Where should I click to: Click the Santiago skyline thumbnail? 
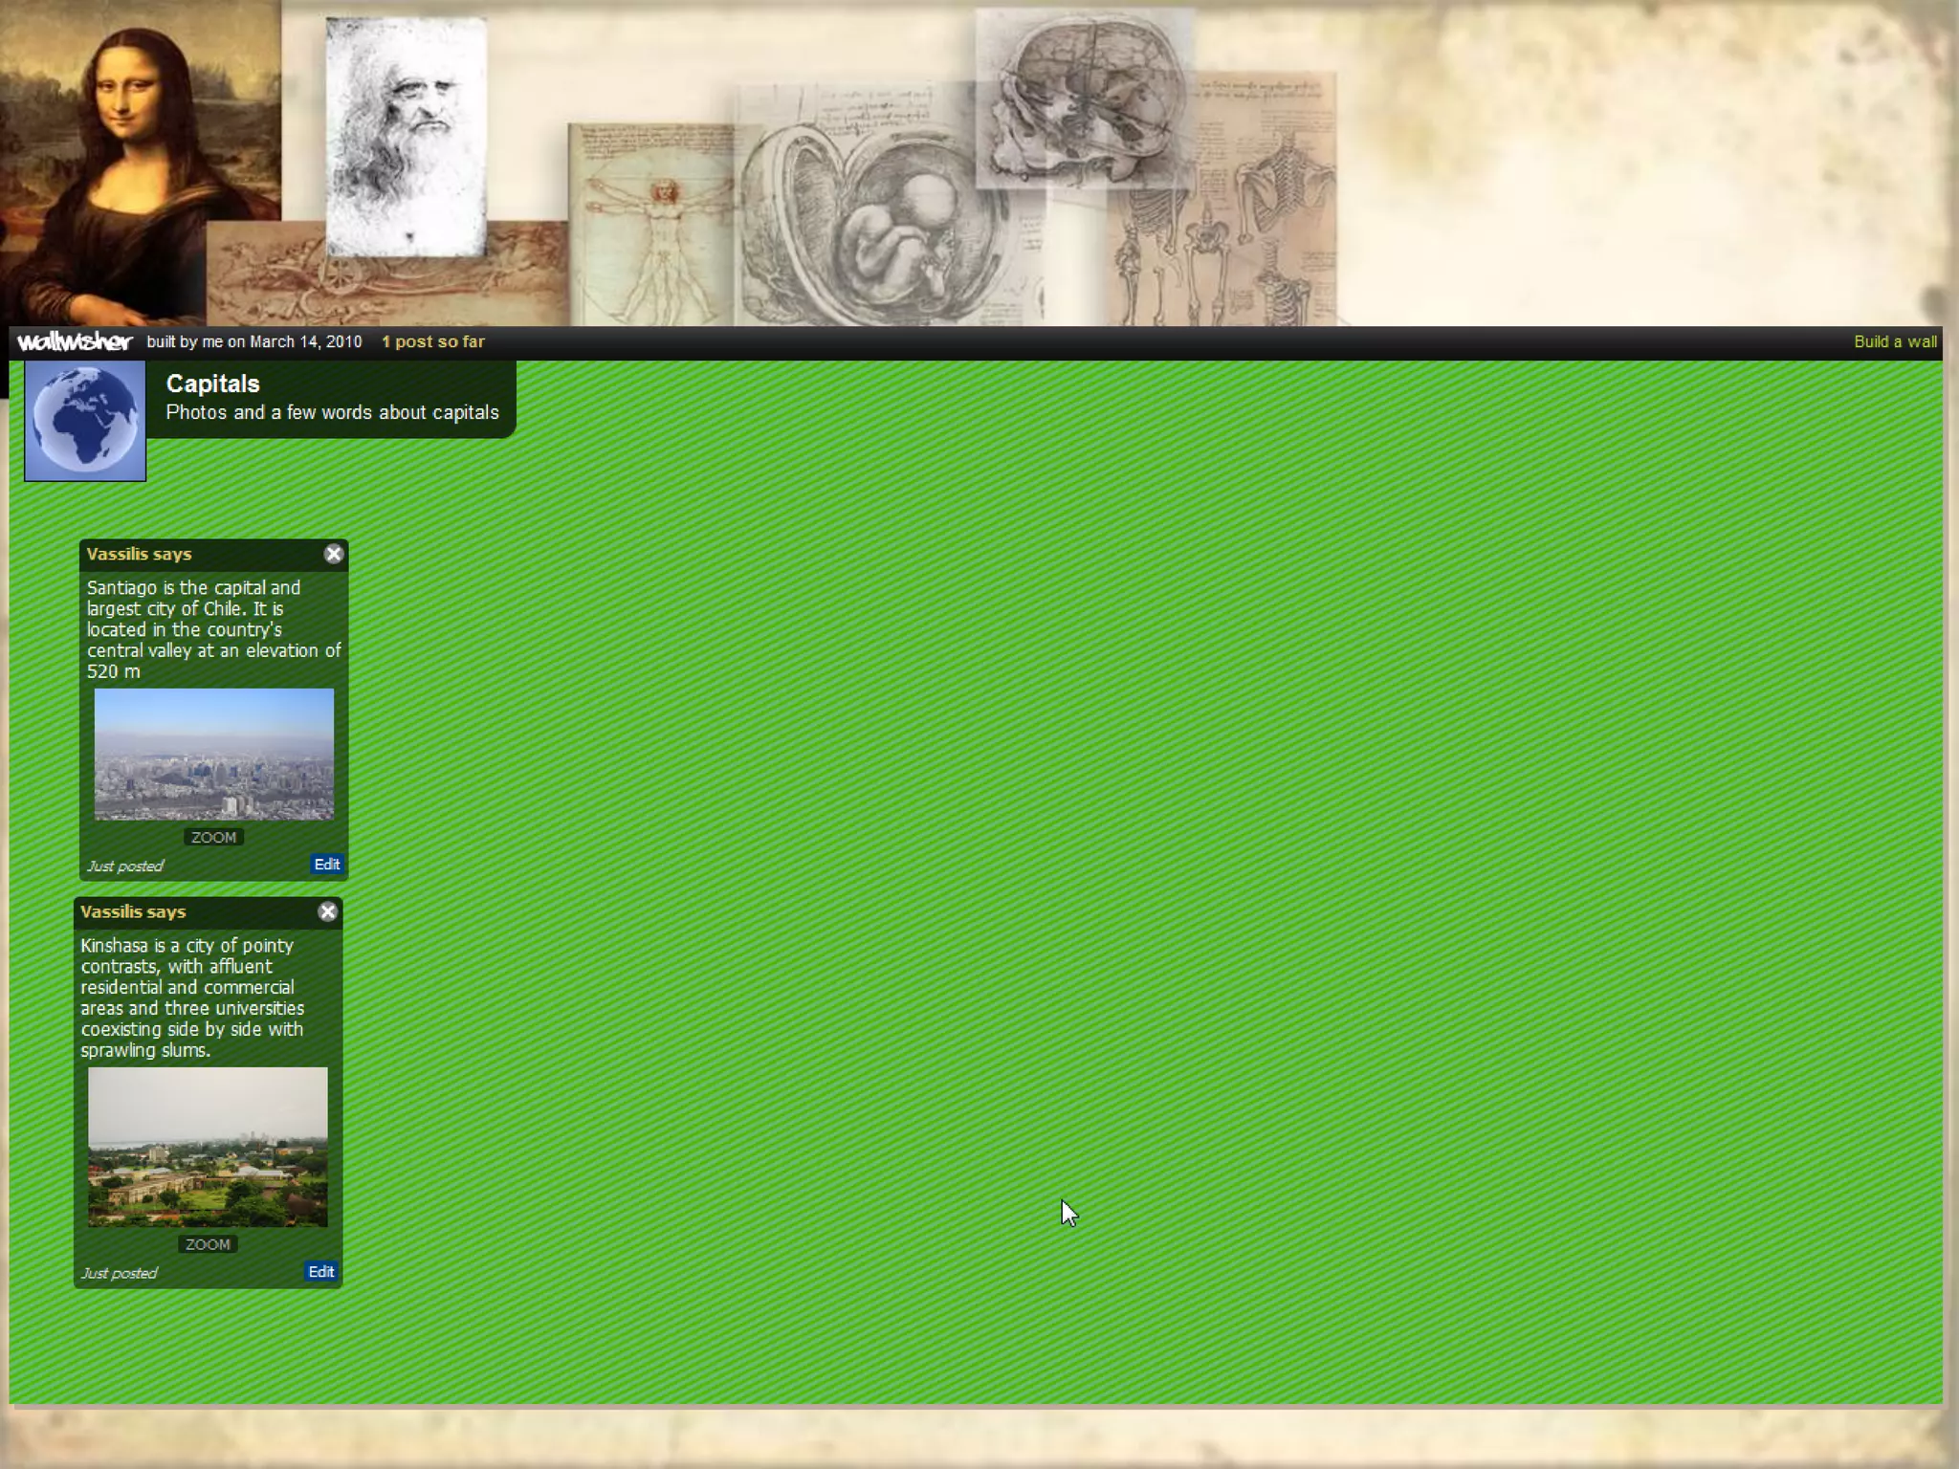pyautogui.click(x=213, y=754)
